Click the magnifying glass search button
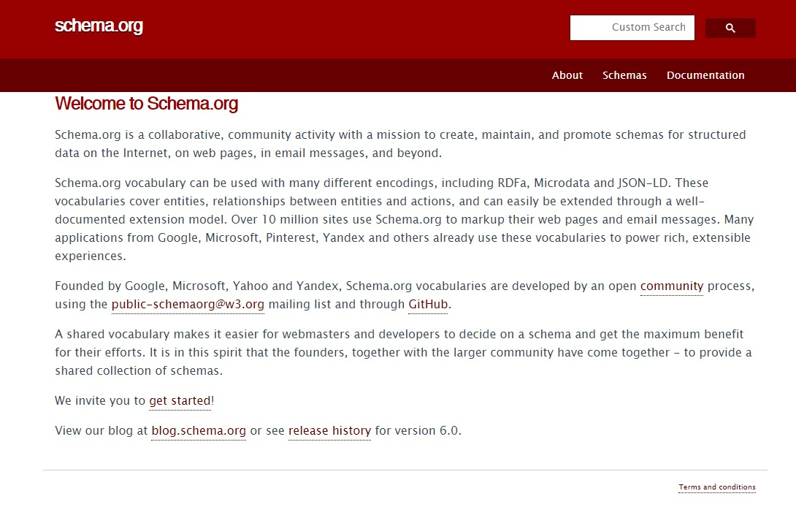Image resolution: width=796 pixels, height=526 pixels. click(730, 28)
